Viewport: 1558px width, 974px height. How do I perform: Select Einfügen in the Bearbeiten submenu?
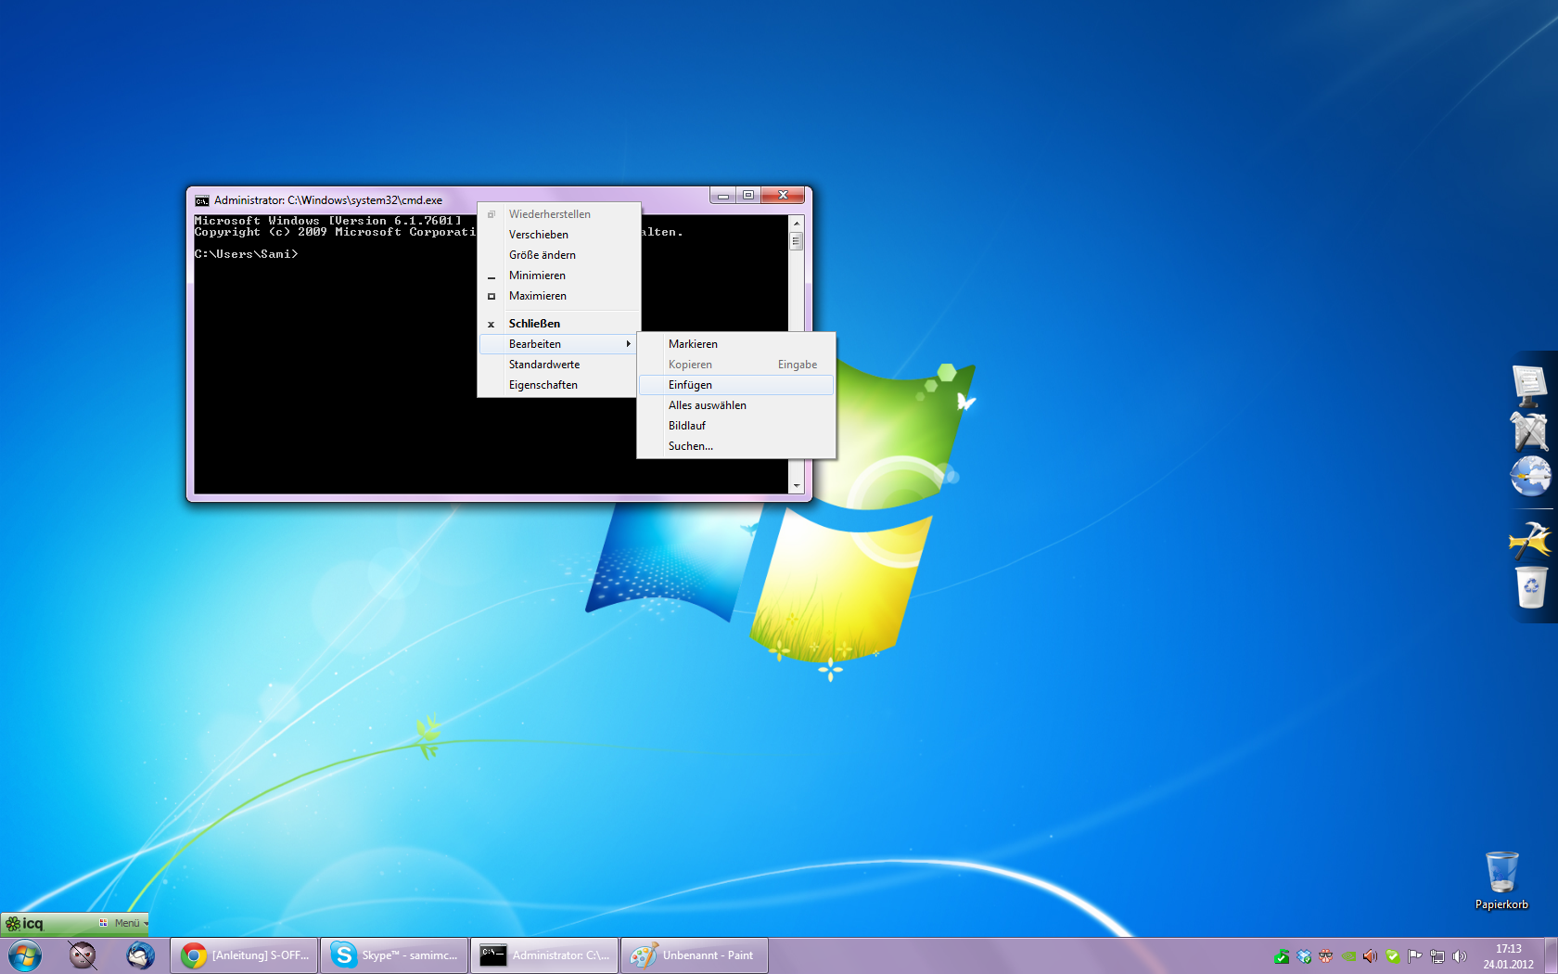(x=691, y=385)
